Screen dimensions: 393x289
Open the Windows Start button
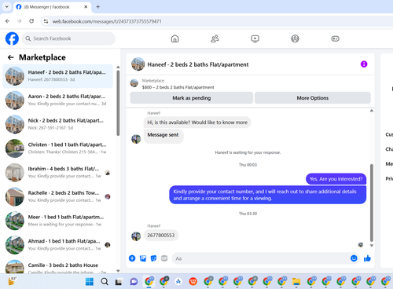[90, 282]
